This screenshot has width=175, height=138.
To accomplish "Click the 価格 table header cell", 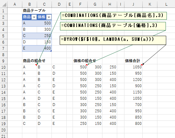I will pyautogui.click(x=44, y=17).
